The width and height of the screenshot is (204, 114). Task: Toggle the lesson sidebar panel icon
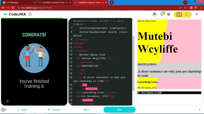click(4, 110)
